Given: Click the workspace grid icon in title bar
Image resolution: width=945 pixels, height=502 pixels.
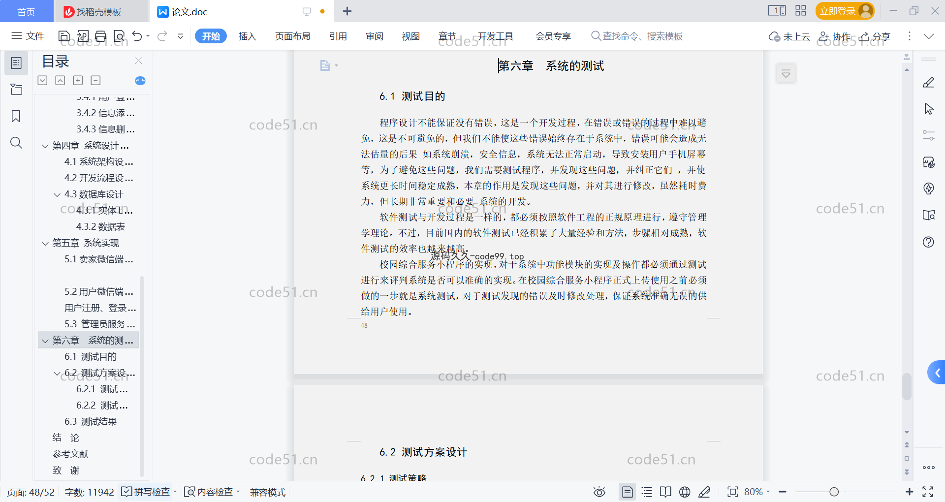Looking at the screenshot, I should [801, 11].
